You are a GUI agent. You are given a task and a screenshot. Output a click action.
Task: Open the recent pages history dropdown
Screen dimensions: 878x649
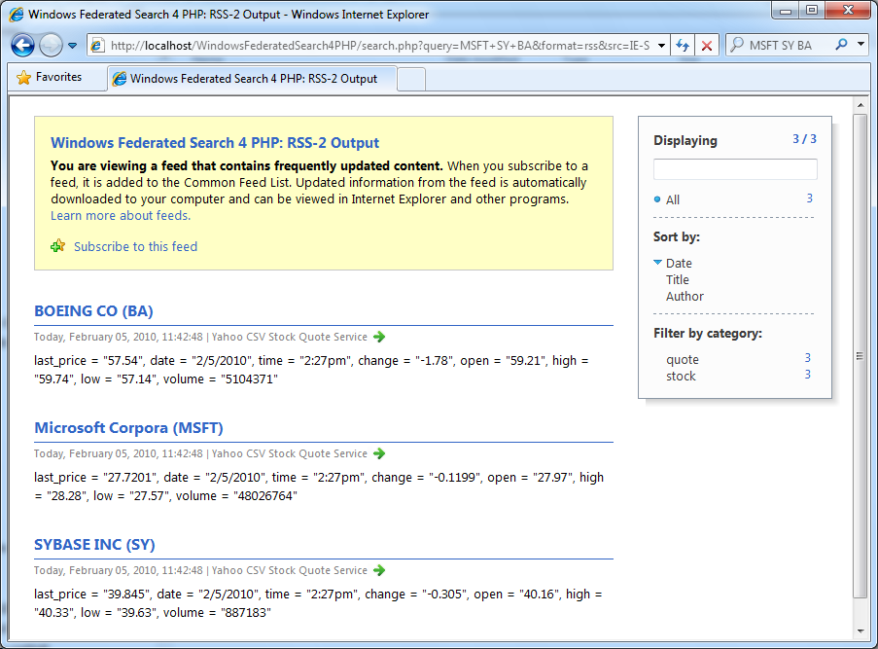[73, 46]
